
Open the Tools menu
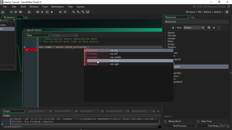click(45, 6)
